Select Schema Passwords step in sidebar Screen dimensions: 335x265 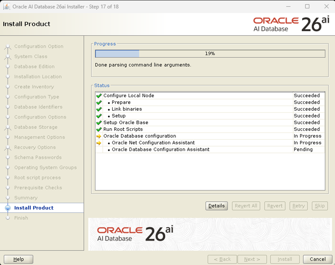tap(38, 157)
